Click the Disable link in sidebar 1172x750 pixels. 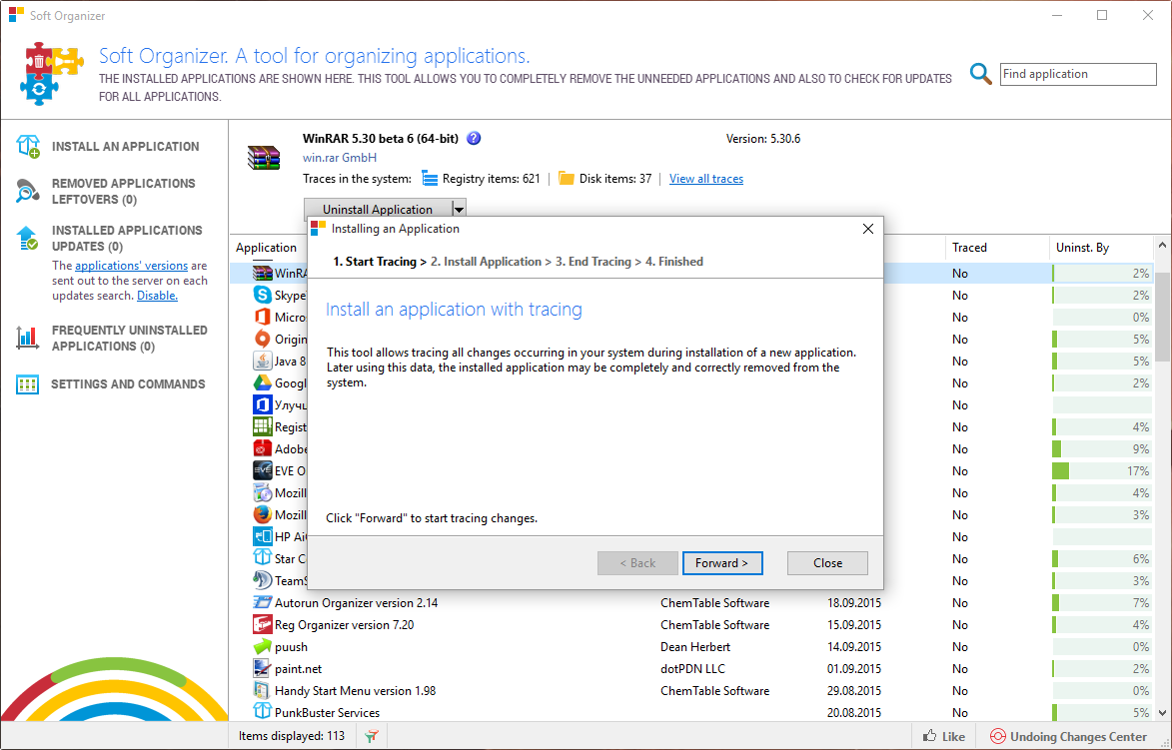pyautogui.click(x=157, y=295)
